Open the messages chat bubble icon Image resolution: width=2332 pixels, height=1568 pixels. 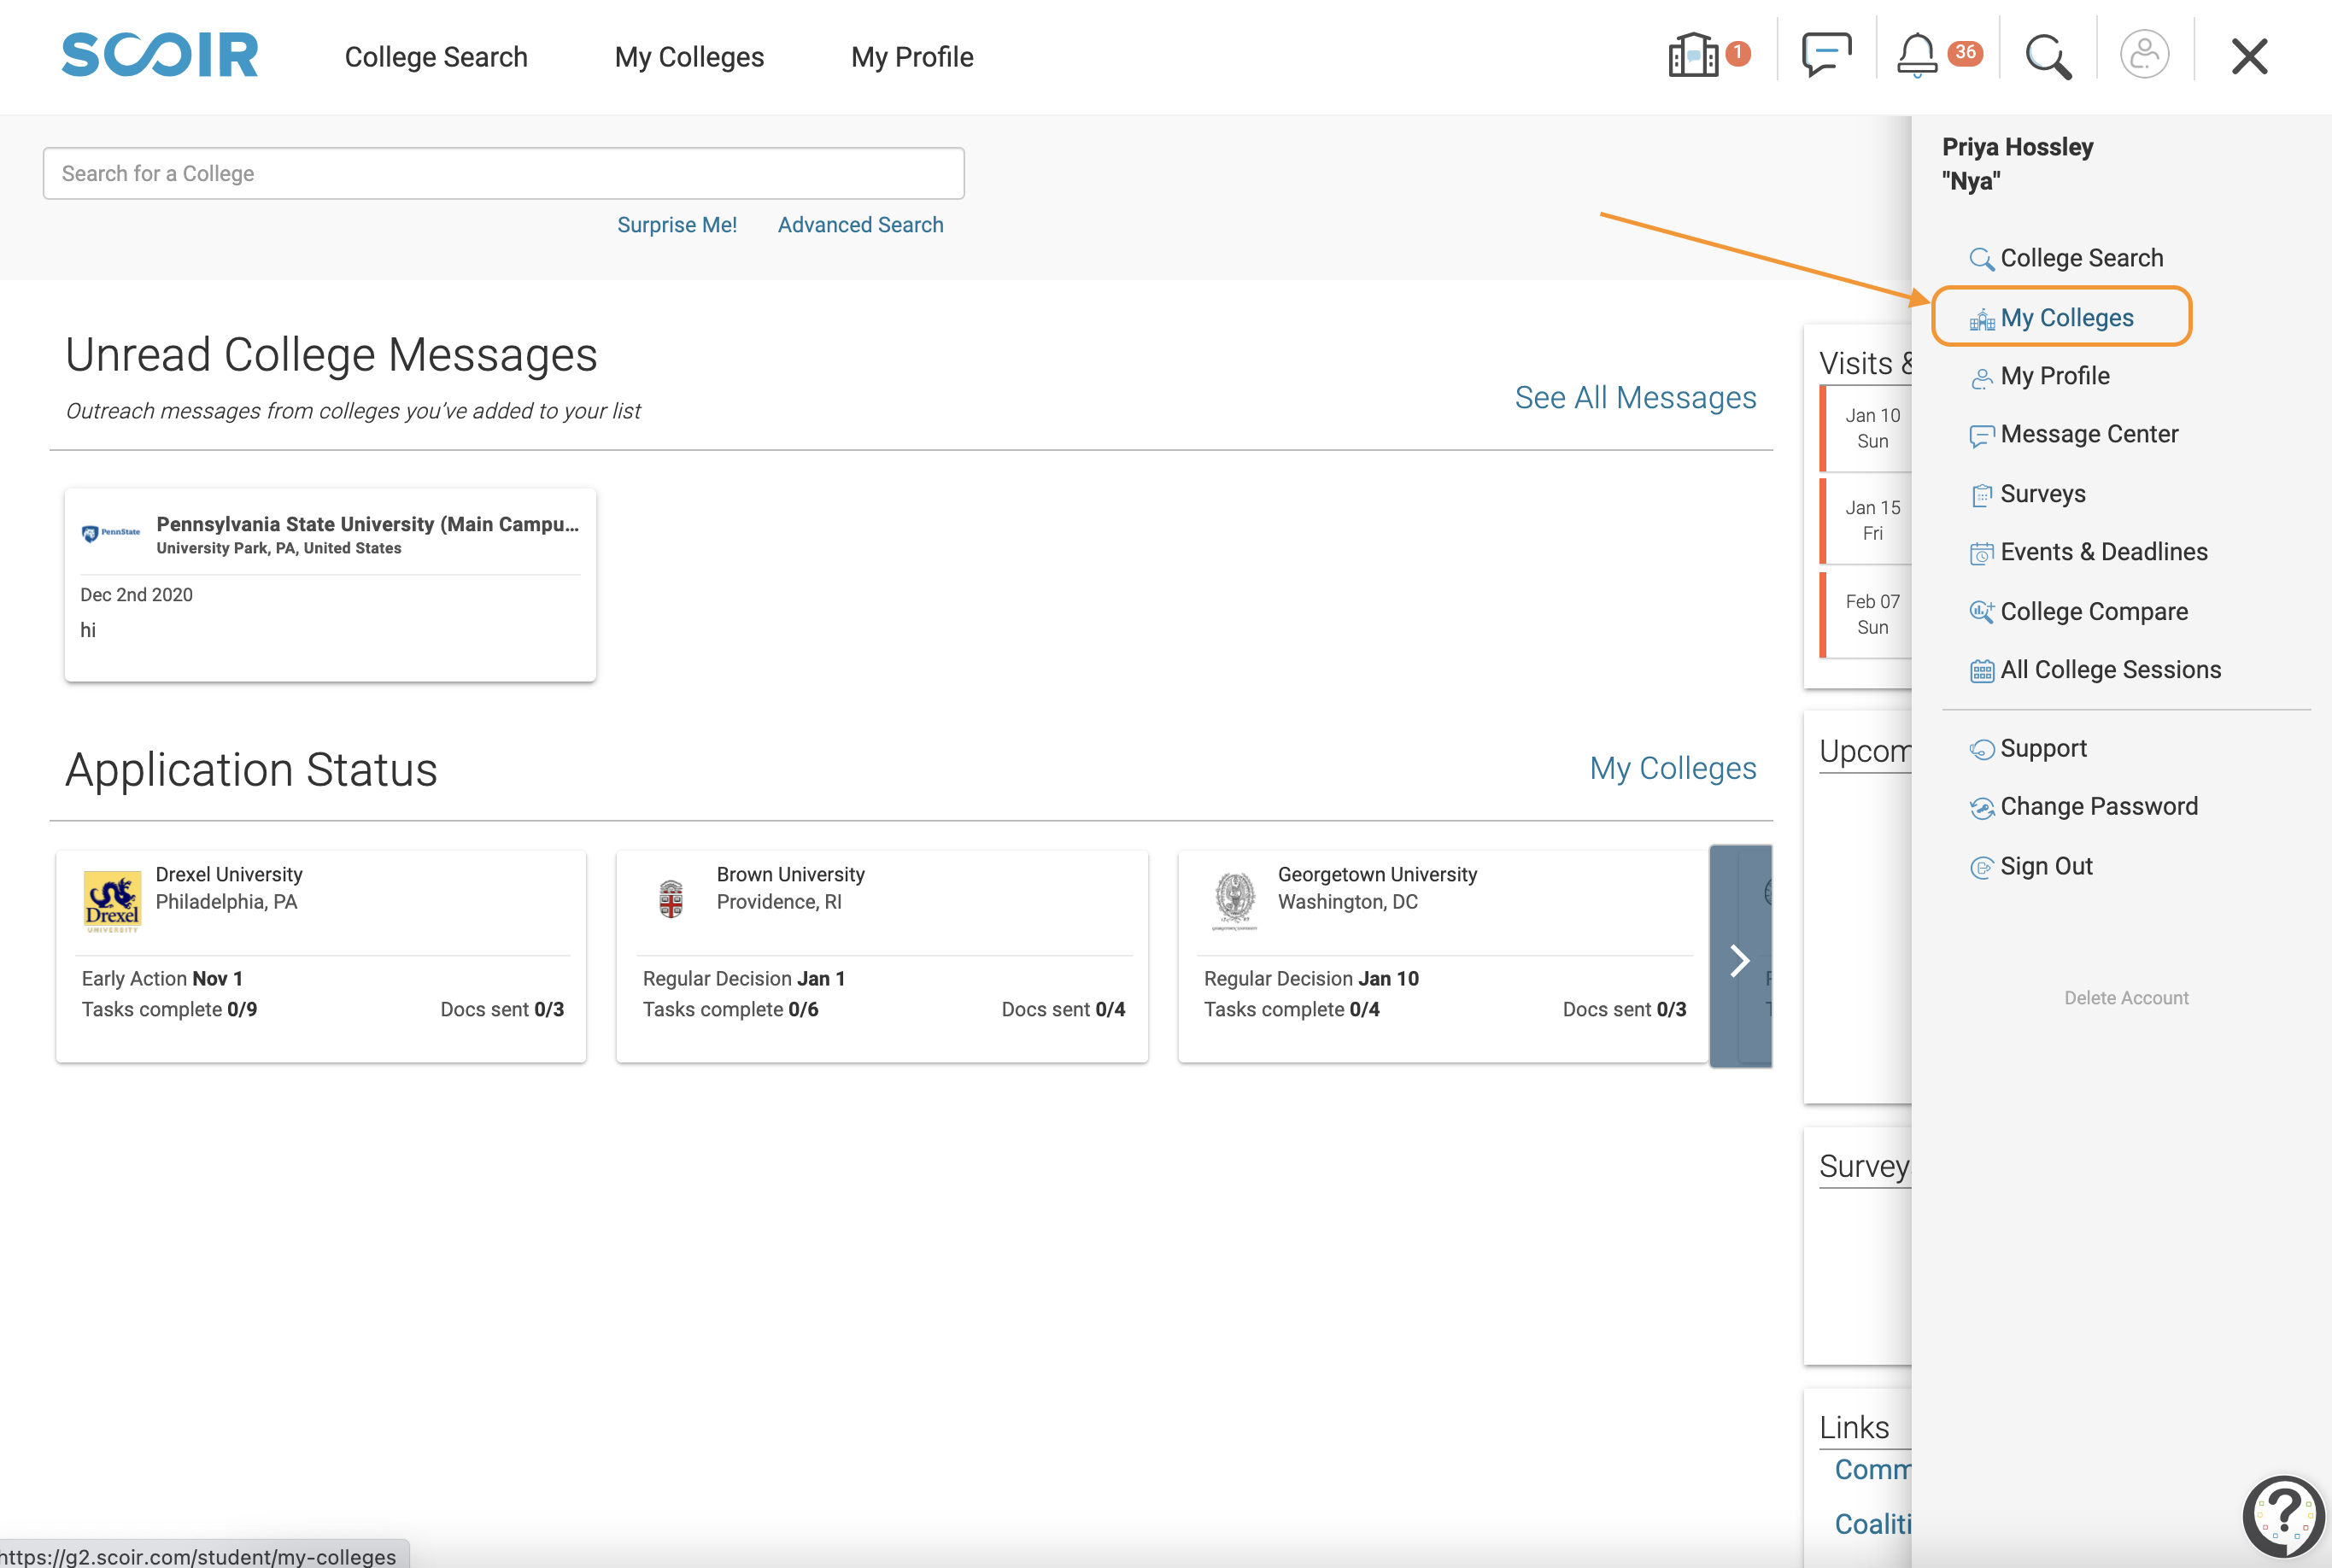(x=1826, y=55)
